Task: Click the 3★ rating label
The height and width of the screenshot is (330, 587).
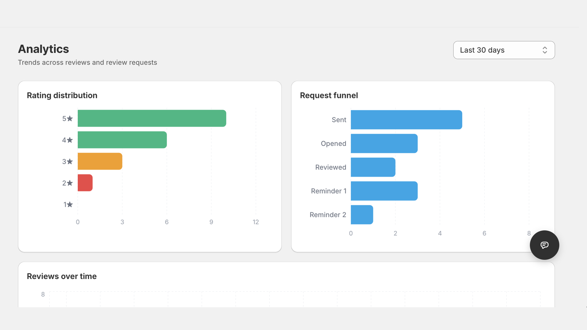Action: [x=68, y=161]
